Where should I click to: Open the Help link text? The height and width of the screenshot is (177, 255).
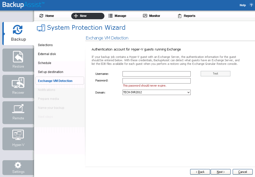point(243,5)
